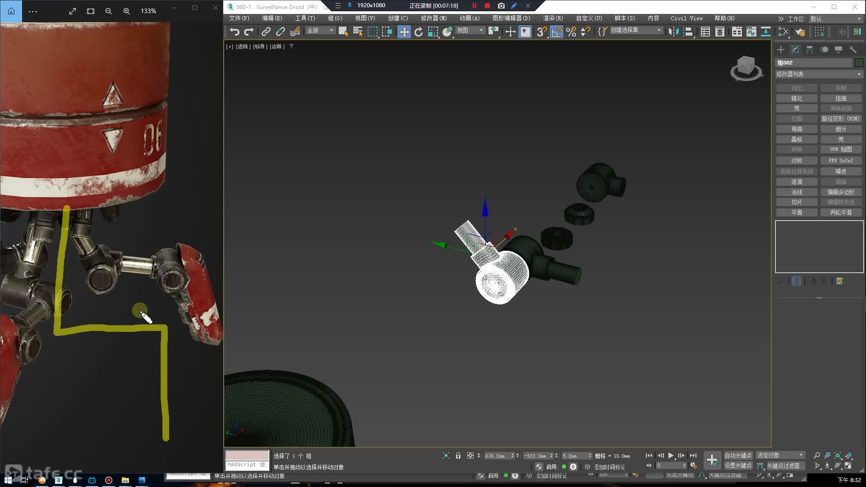866x487 pixels.
Task: Apply the UVW 贴图 modifier button
Action: coord(841,149)
